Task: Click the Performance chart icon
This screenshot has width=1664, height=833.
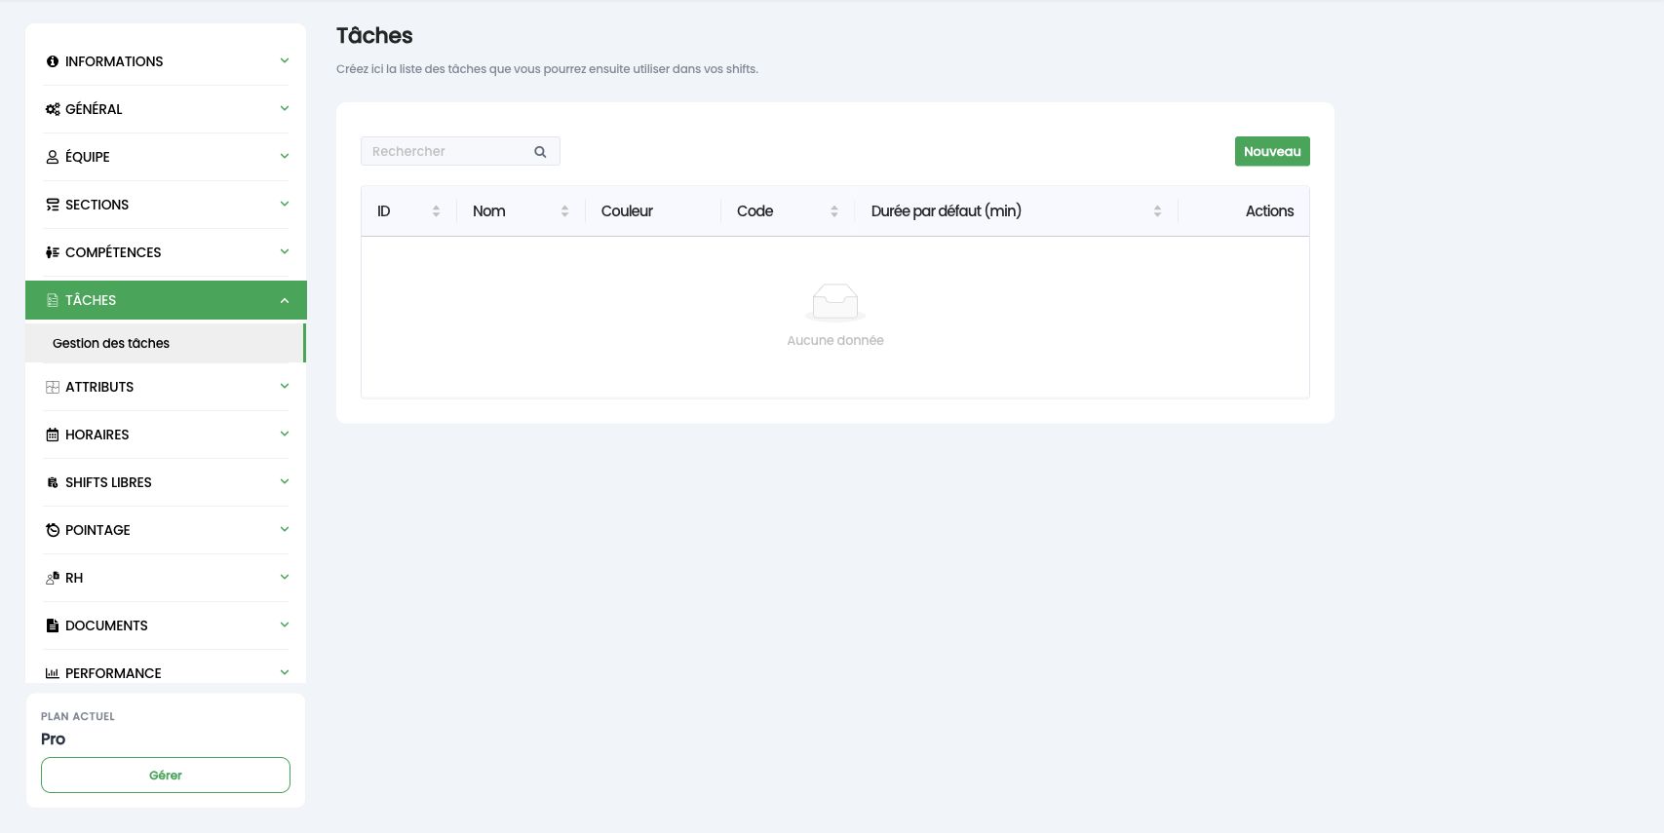Action: [53, 673]
